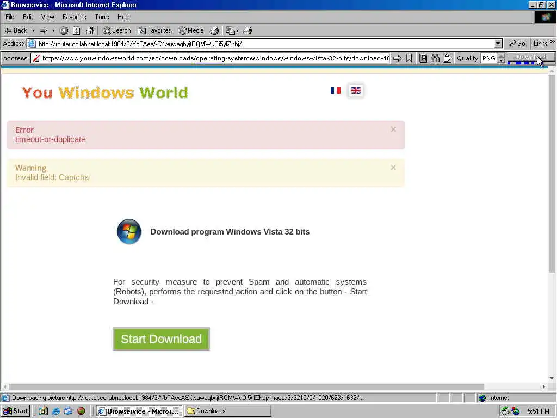Open the Forward history dropdown arrow

point(54,30)
